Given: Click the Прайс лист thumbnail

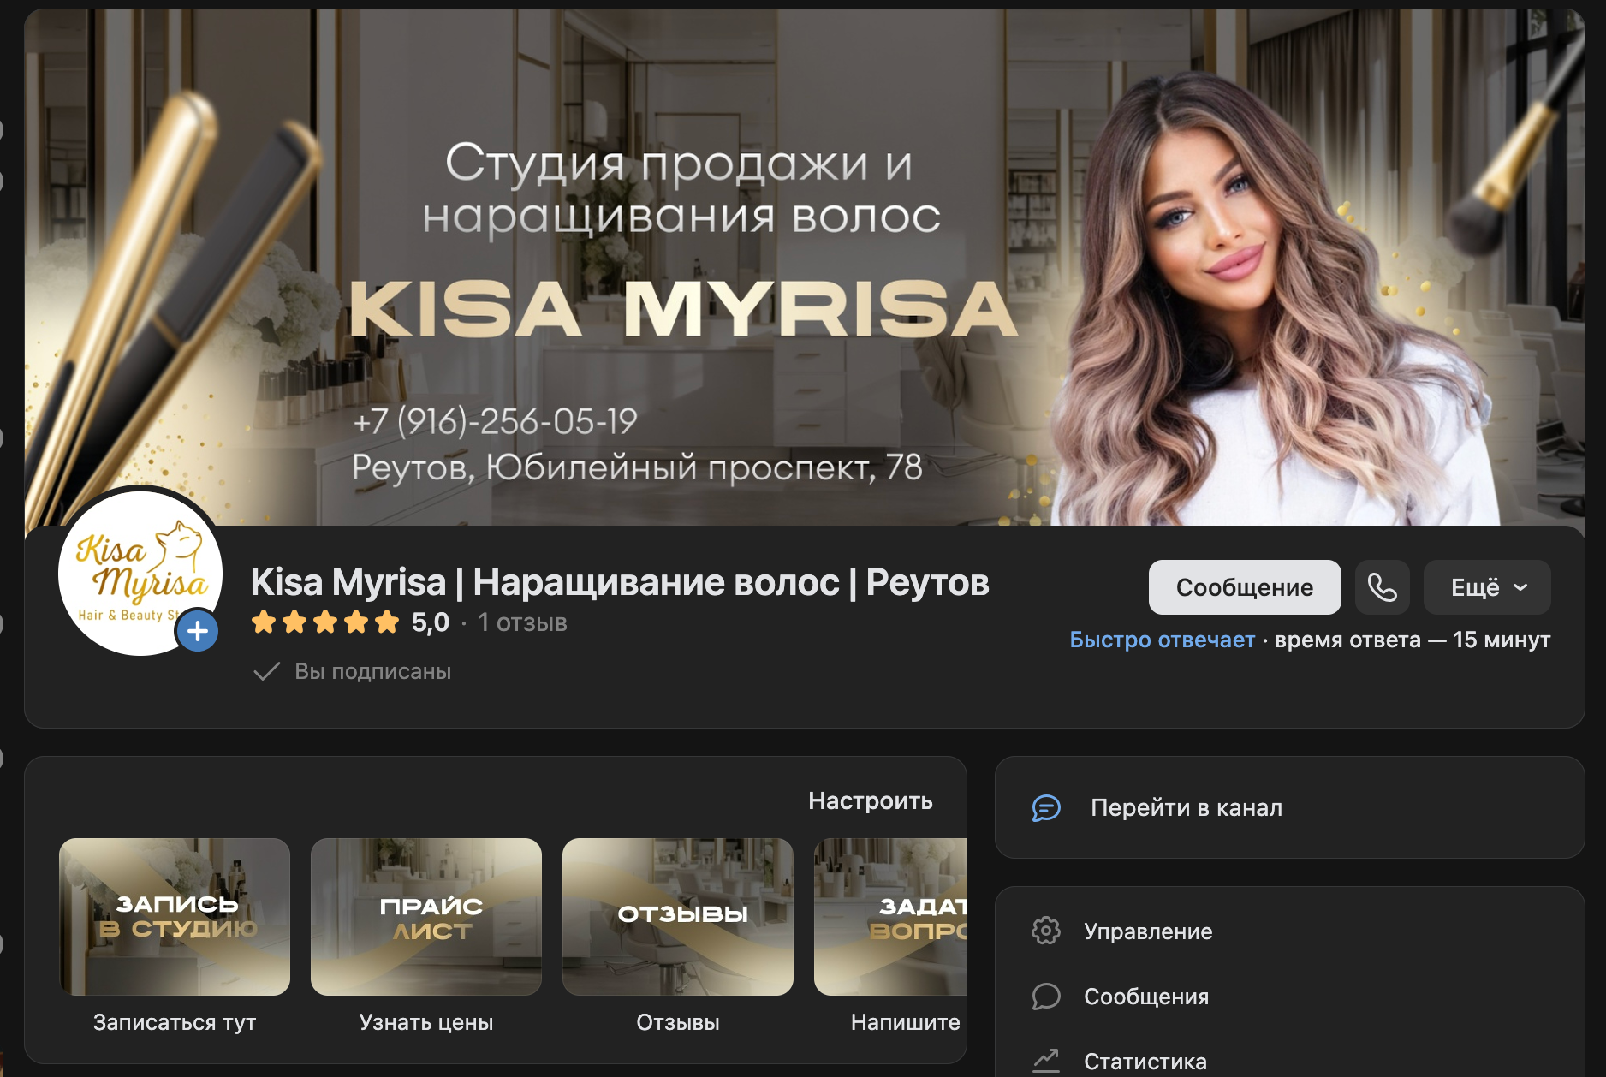Looking at the screenshot, I should pos(426,916).
